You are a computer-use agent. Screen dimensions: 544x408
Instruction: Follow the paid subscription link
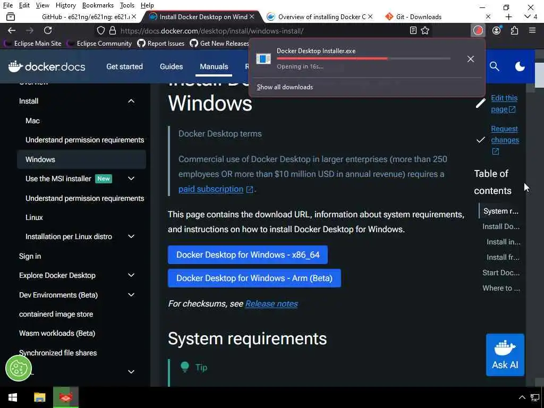tap(211, 189)
